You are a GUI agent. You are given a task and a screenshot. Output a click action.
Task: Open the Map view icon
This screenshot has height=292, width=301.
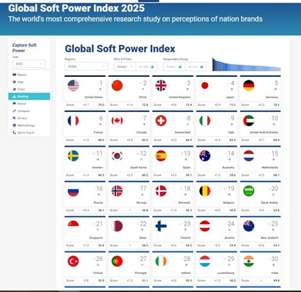pyautogui.click(x=15, y=82)
